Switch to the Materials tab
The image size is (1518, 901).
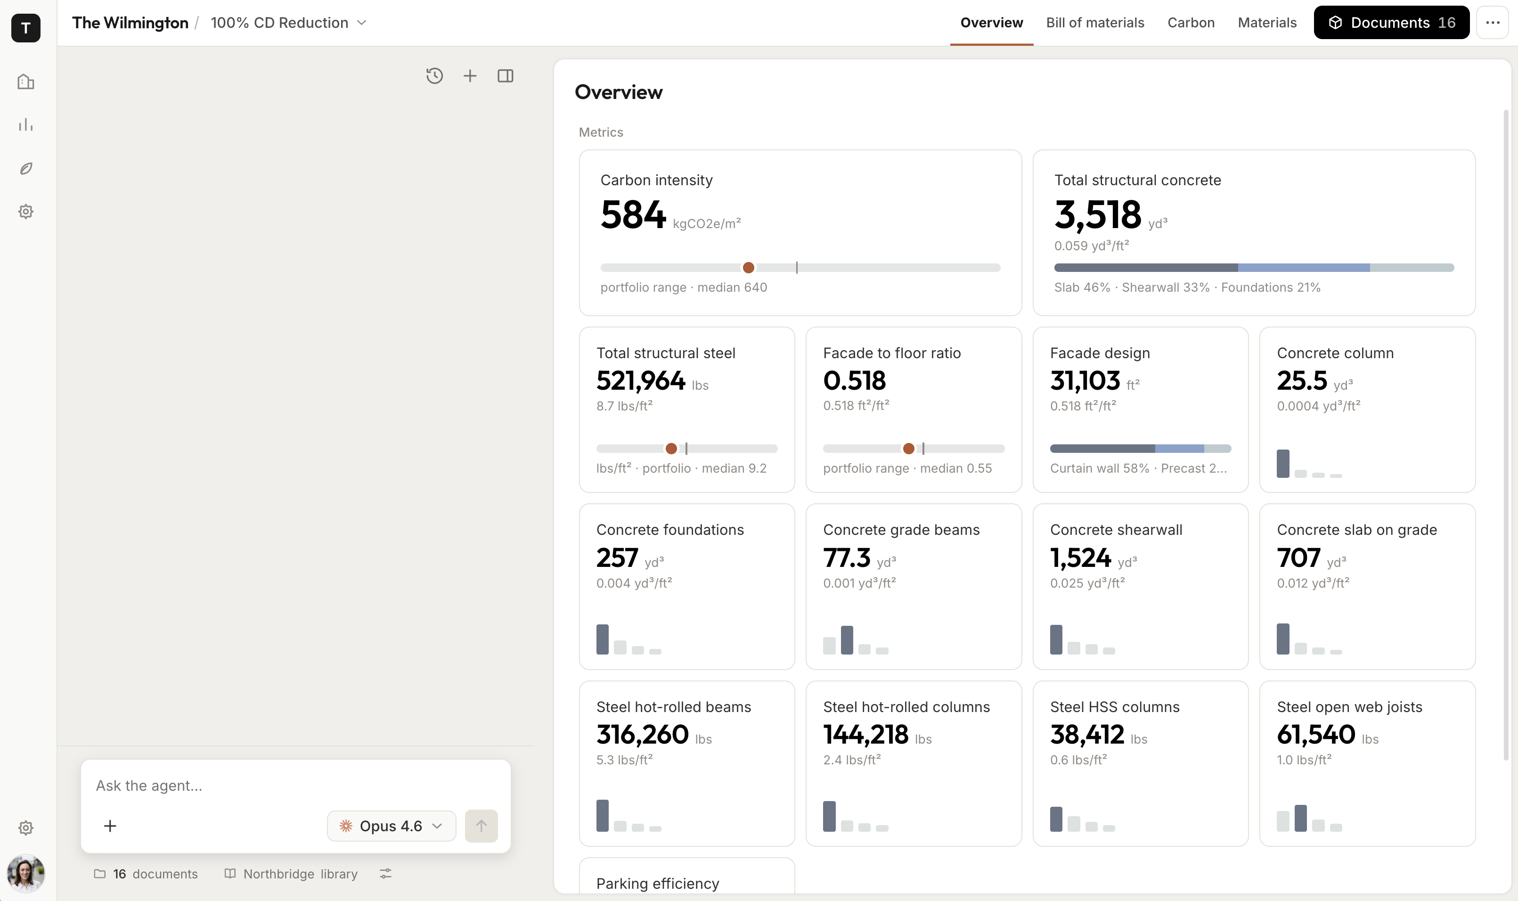pyautogui.click(x=1267, y=23)
